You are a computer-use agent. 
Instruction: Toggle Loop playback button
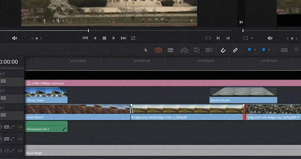coord(133,38)
